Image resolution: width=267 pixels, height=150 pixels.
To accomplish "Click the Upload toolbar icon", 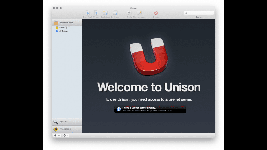I will pos(96,13).
